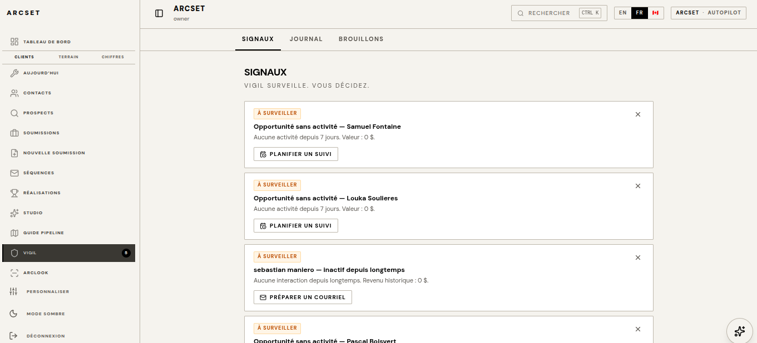Select the Clients sidebar tab
Viewport: 757px width, 343px height.
click(x=24, y=57)
